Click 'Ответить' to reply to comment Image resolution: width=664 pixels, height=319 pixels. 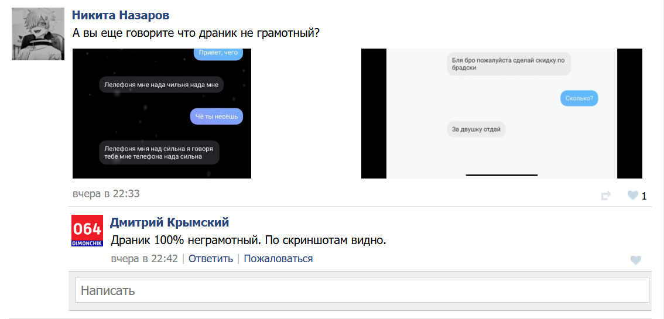click(x=210, y=259)
